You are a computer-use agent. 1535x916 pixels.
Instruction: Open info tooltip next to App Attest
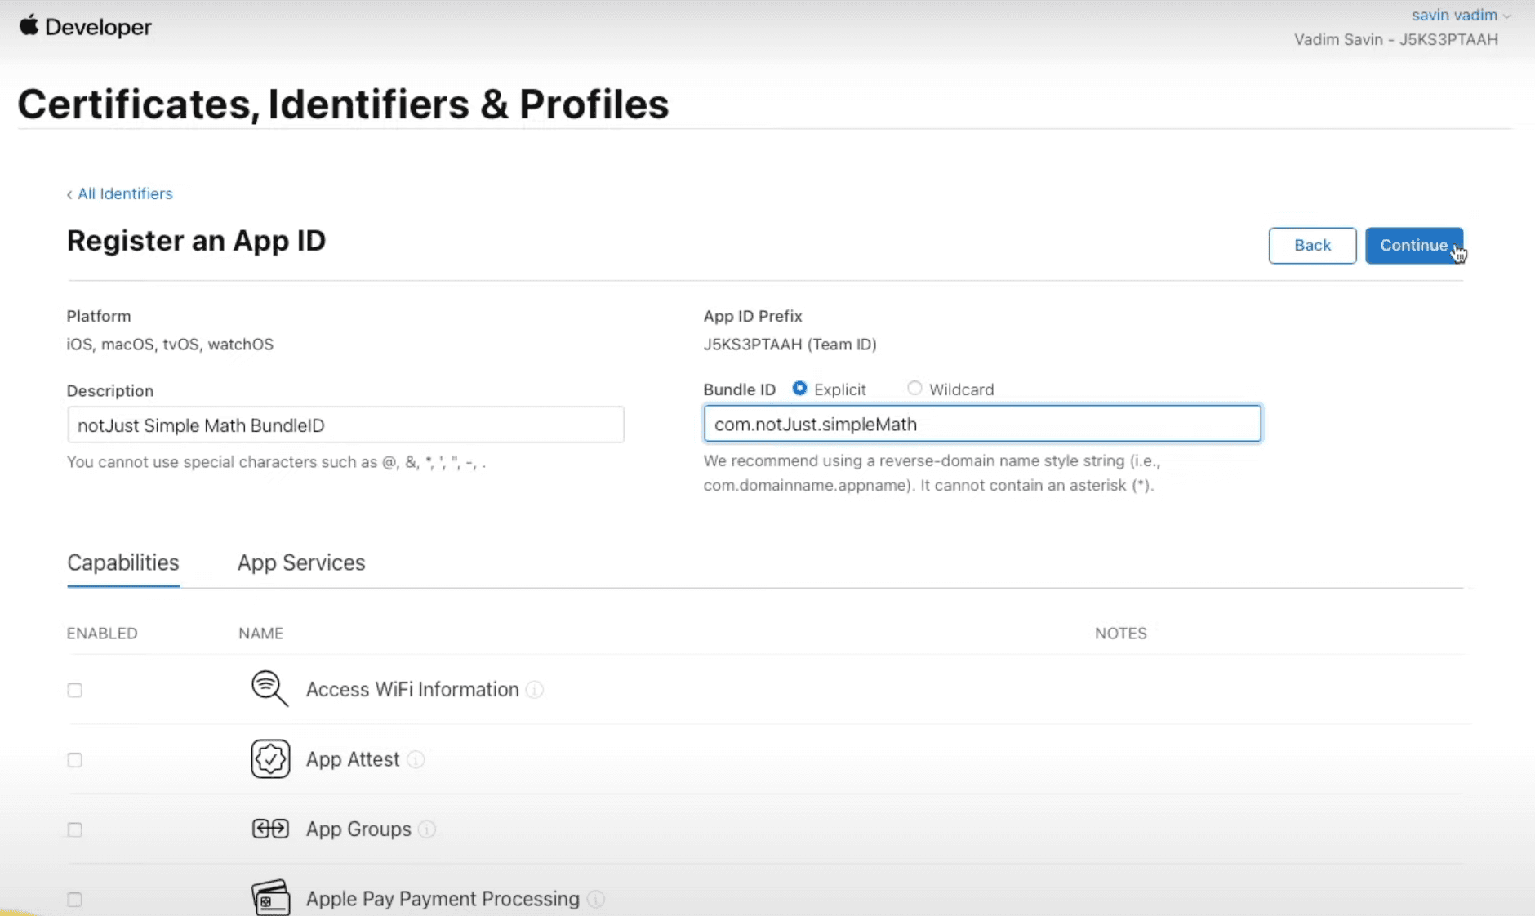click(x=416, y=760)
